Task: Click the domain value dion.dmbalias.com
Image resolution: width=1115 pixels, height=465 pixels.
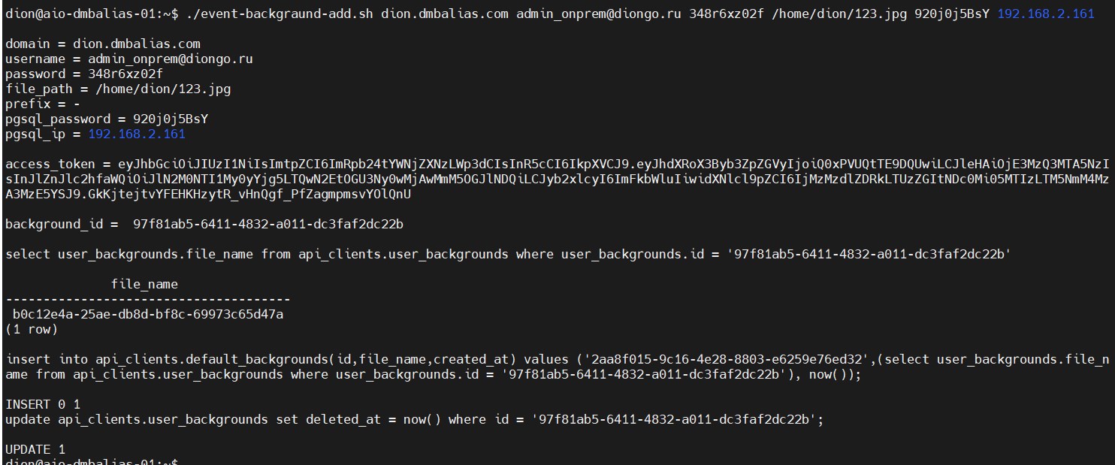Action: tap(137, 44)
